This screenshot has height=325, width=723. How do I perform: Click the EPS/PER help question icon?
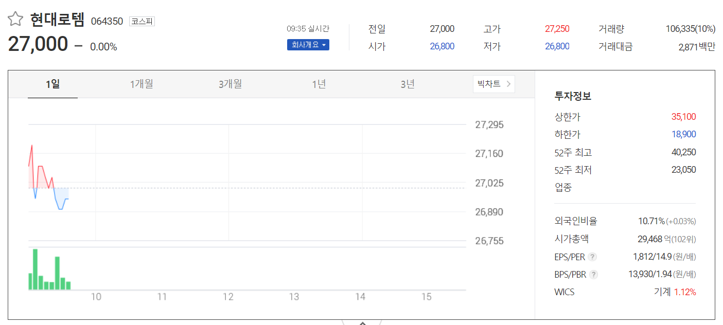click(593, 257)
